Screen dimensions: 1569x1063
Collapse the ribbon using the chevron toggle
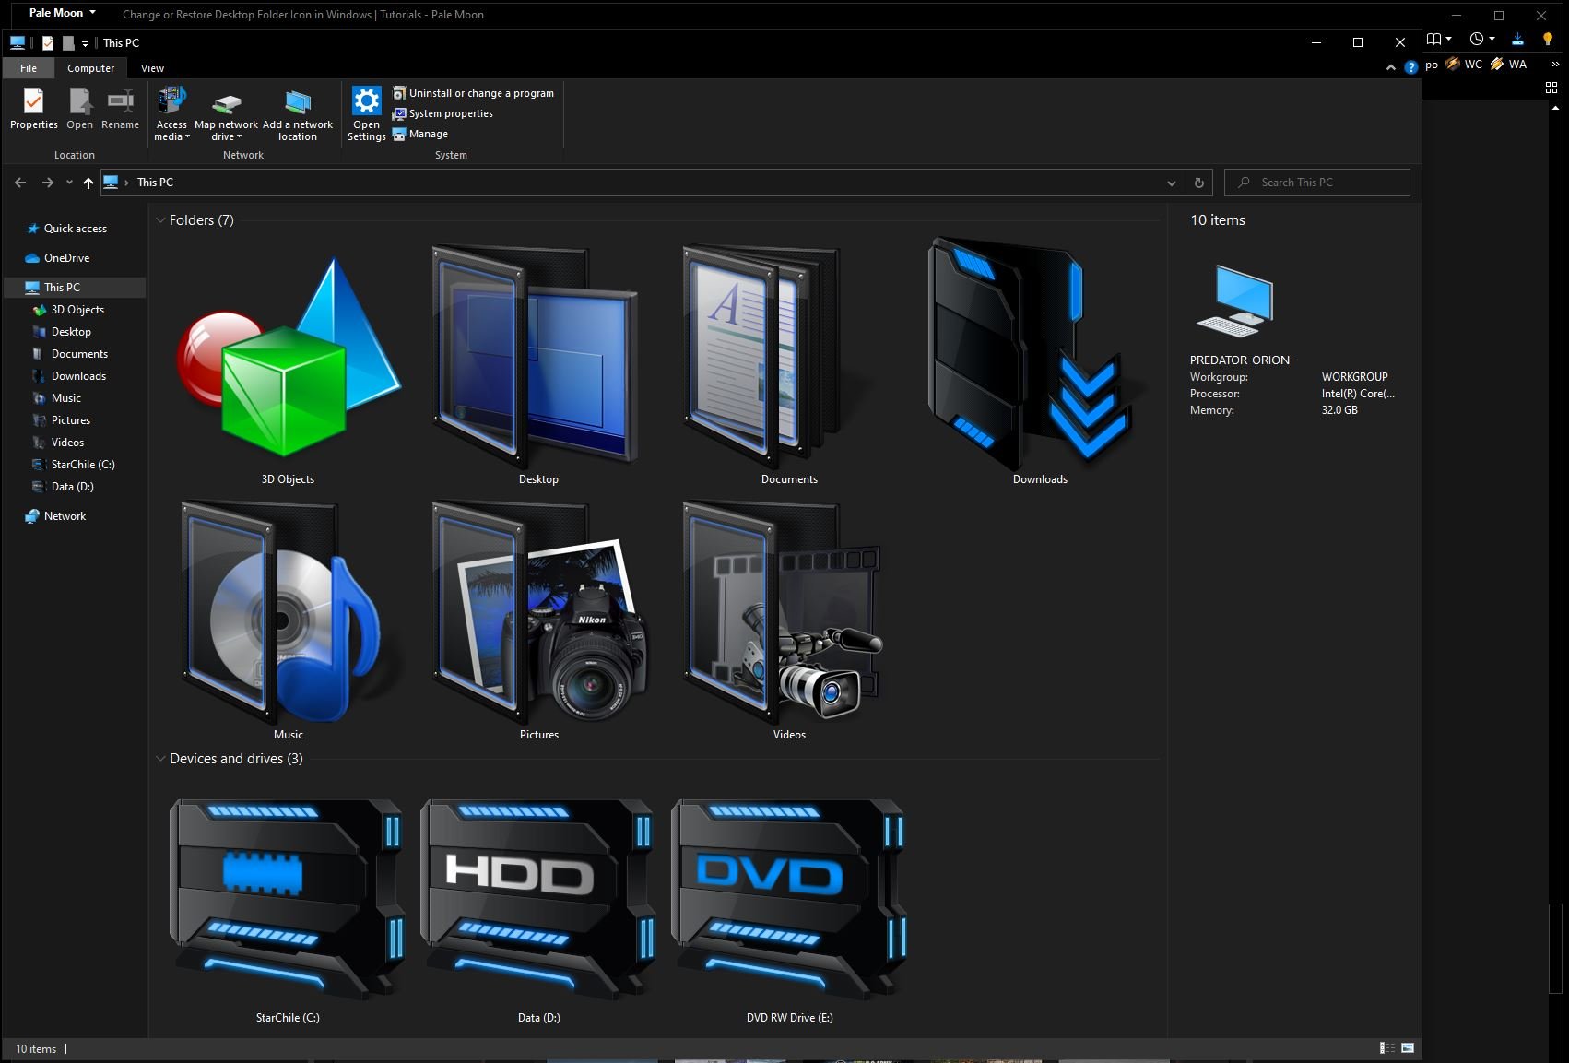(1391, 67)
